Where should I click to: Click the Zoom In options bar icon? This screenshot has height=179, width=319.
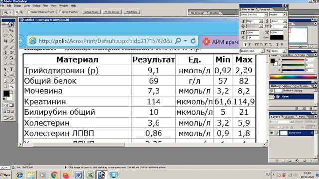coord(17,12)
